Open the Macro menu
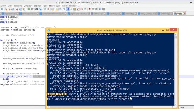 pyautogui.click(x=52, y=6)
